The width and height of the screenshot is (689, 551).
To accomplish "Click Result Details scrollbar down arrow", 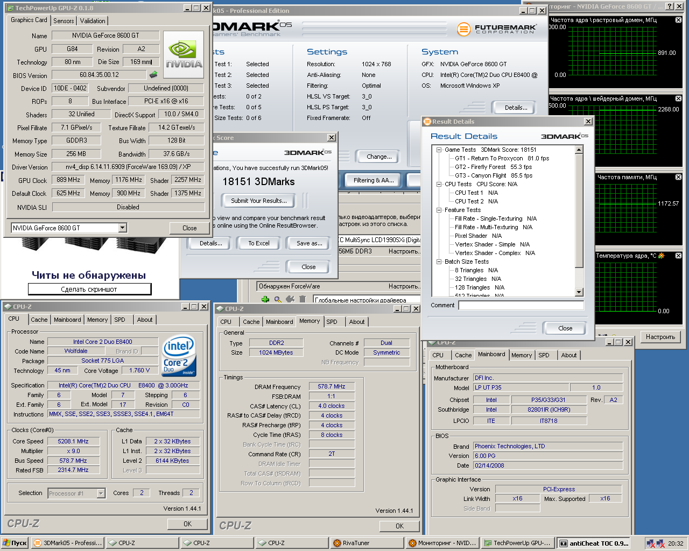I will (x=579, y=292).
